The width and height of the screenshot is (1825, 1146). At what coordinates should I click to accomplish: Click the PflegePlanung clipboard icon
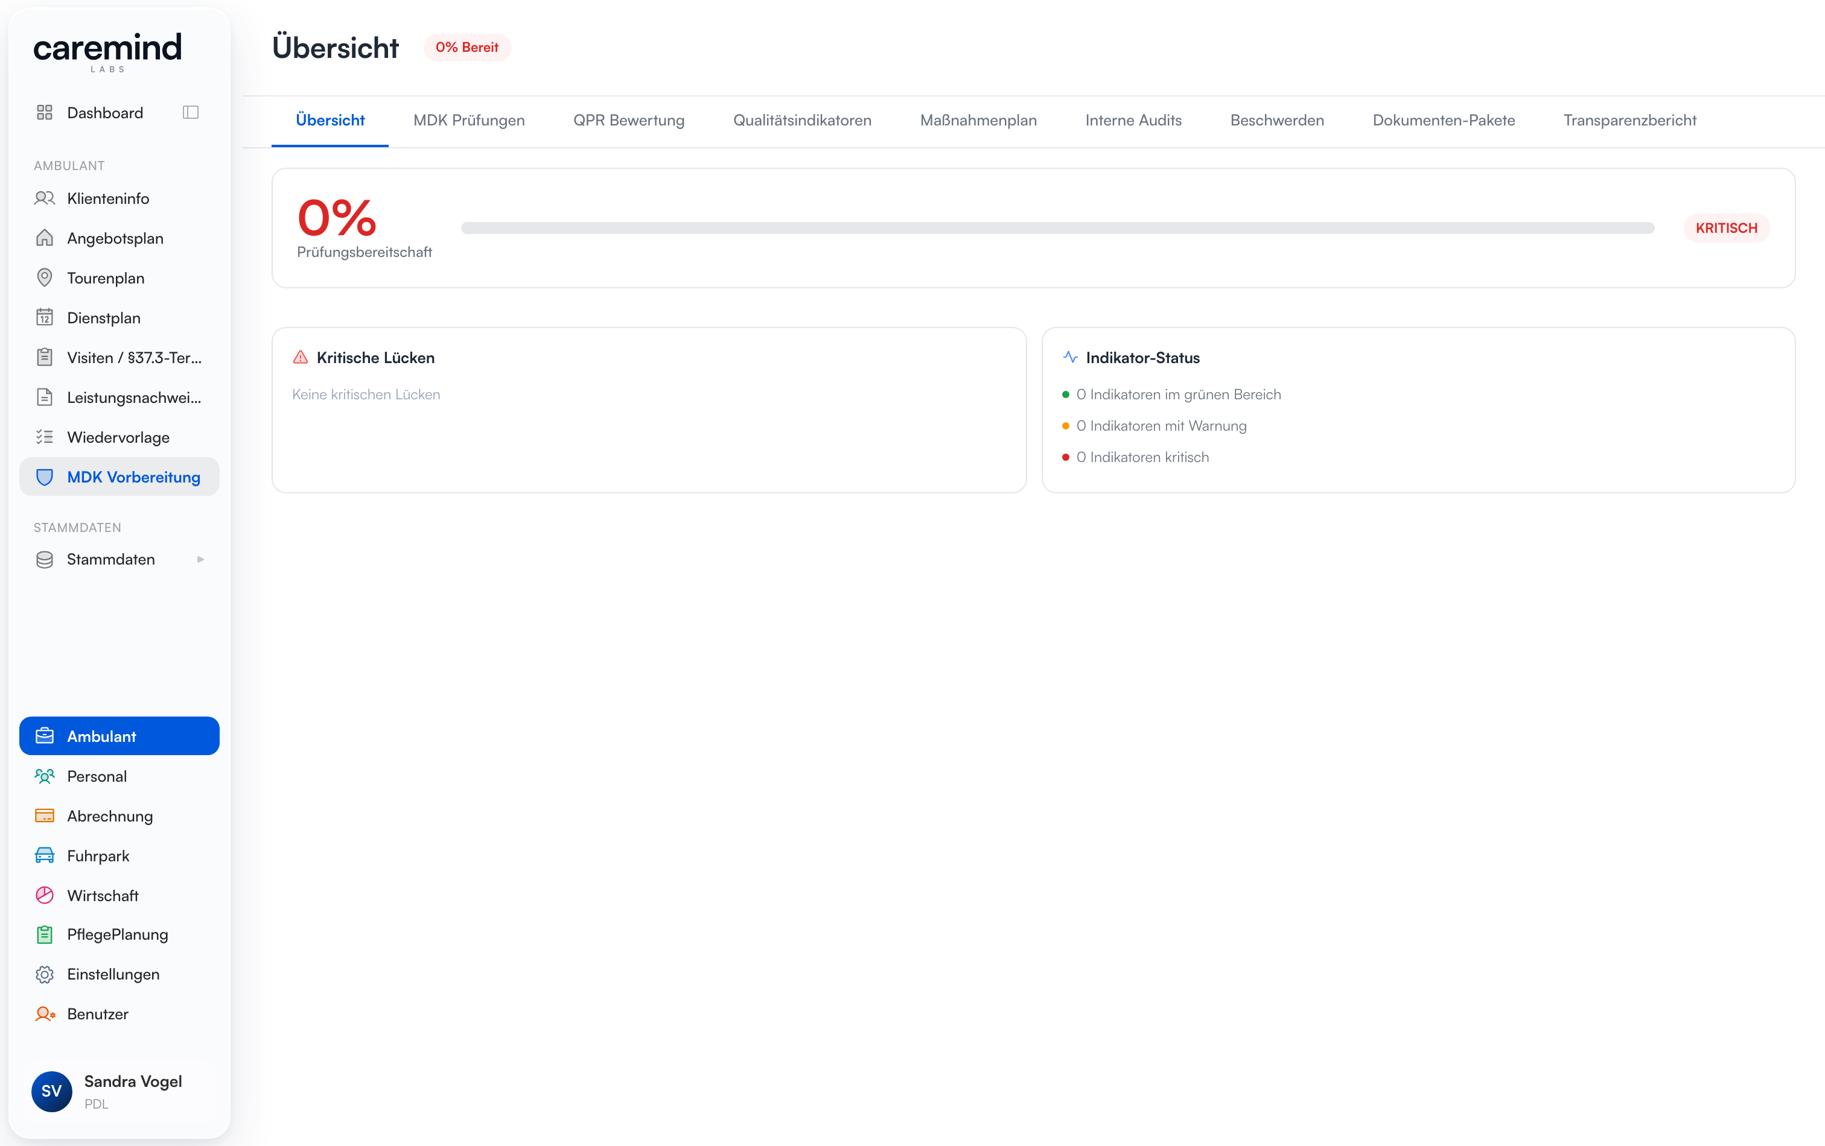(45, 935)
